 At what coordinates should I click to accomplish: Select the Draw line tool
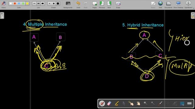pyautogui.click(x=168, y=104)
